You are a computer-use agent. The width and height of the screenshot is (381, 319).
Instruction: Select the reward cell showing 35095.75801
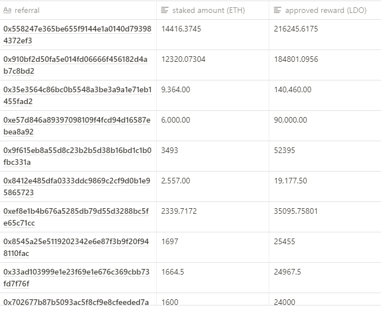click(x=325, y=217)
